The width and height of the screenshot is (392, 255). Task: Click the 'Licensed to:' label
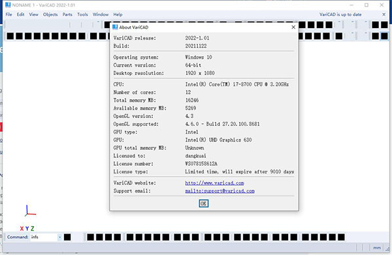point(129,156)
